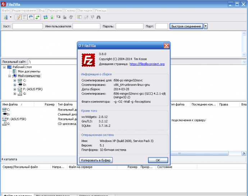Click the blue refresh file lists icon
248x196 pixels.
(46, 17)
